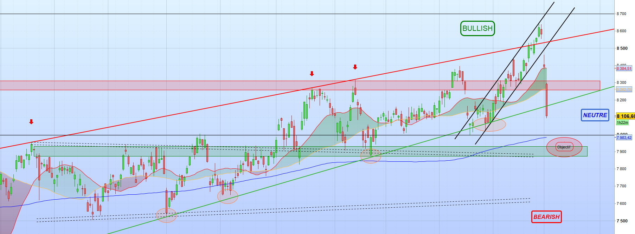Click the green BULLISH label
The width and height of the screenshot is (635, 234).
(x=477, y=28)
